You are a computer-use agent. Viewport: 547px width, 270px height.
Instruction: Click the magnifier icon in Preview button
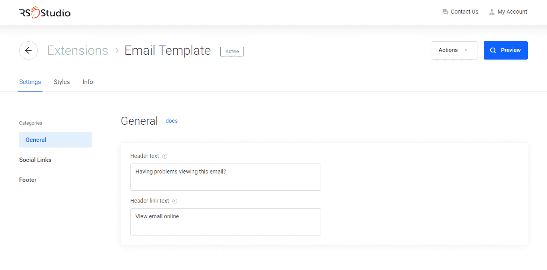coord(493,50)
